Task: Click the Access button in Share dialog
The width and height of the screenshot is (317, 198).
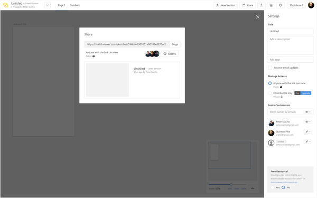Action: (170, 54)
